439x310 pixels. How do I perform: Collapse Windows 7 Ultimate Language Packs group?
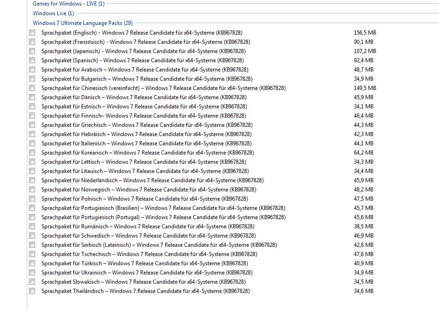[83, 23]
